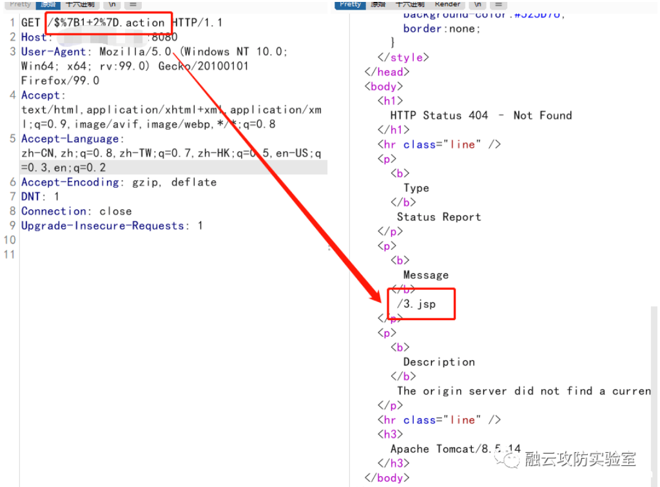Viewport: 660px width, 487px height.
Task: Click the Host header name
Action: [34, 37]
